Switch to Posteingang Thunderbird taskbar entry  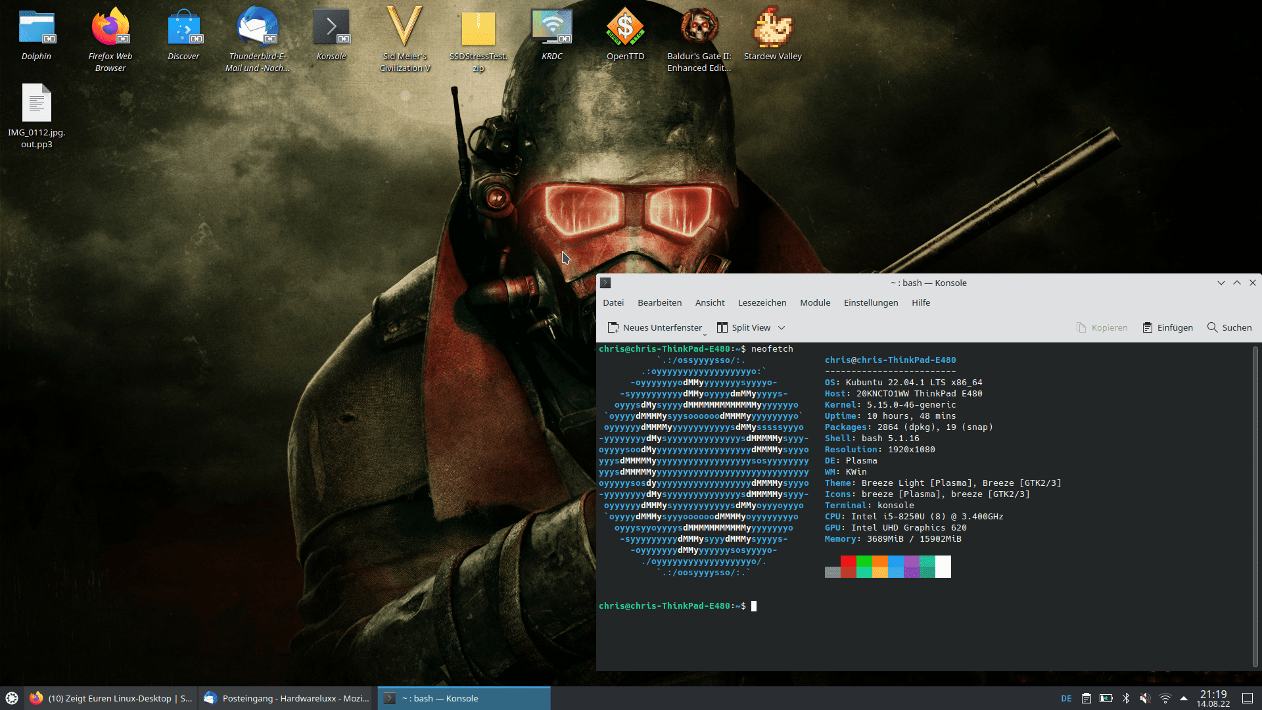[287, 698]
